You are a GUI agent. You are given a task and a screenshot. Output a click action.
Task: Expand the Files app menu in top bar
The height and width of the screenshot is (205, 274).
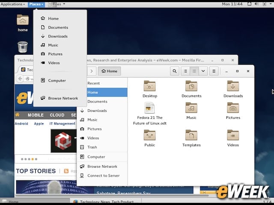click(57, 4)
